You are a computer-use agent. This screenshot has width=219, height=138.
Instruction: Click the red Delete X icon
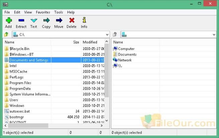(x=72, y=20)
